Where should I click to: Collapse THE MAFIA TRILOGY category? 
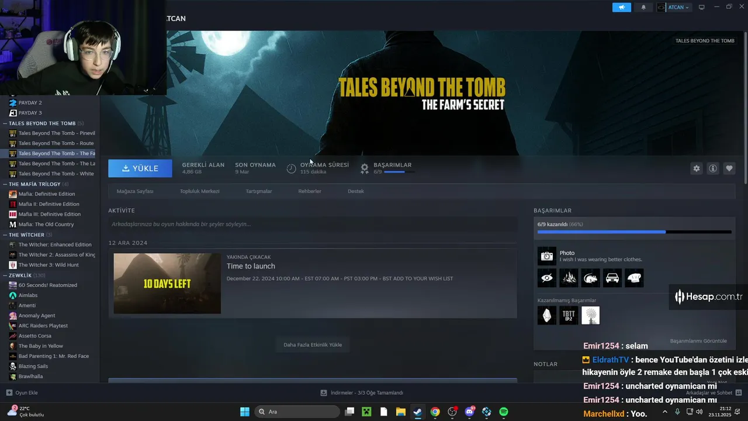tap(5, 184)
